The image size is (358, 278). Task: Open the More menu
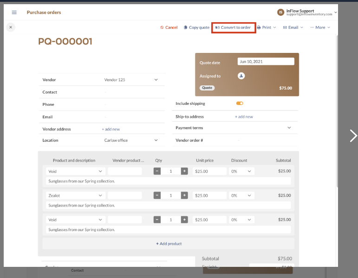pyautogui.click(x=320, y=27)
